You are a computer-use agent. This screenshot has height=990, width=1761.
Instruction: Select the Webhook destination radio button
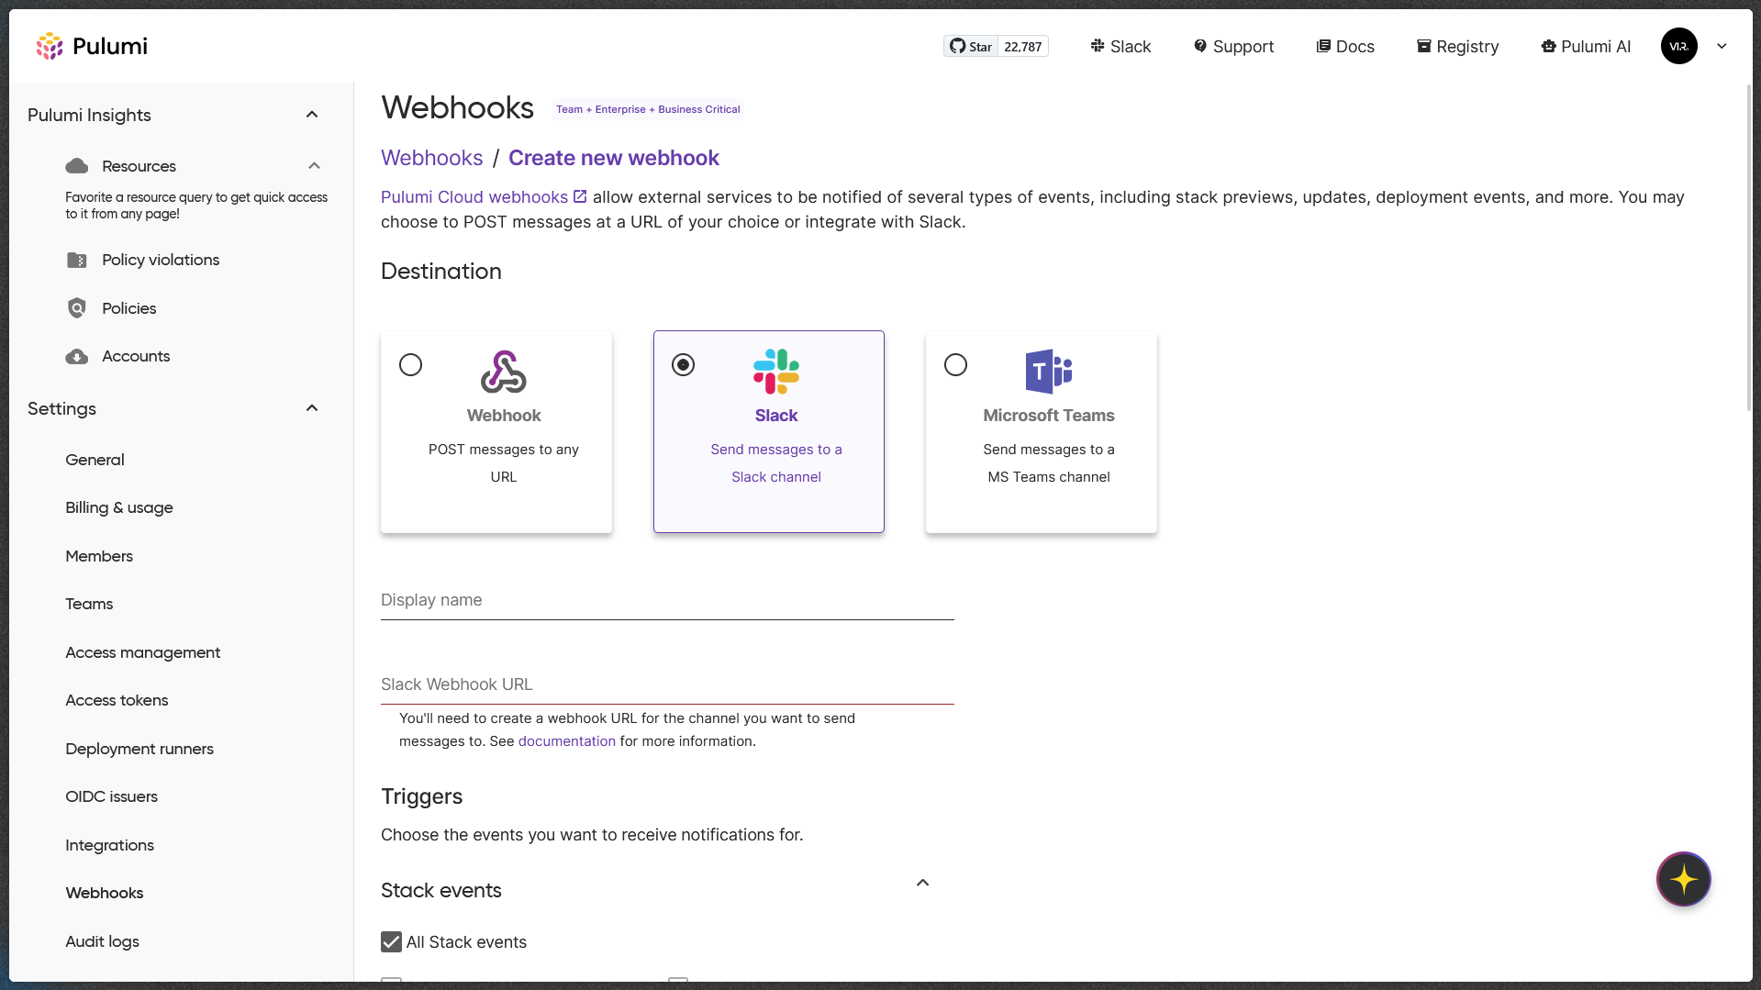(410, 365)
